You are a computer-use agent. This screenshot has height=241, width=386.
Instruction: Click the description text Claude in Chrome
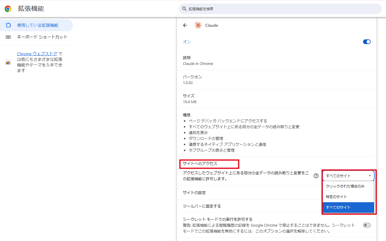(198, 63)
